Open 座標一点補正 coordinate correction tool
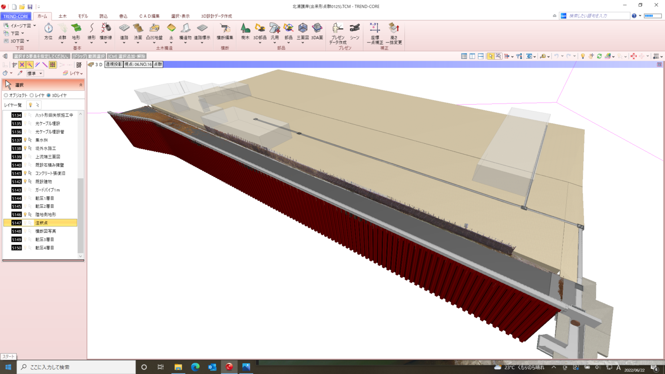Viewport: 665px width, 374px height. pyautogui.click(x=375, y=29)
